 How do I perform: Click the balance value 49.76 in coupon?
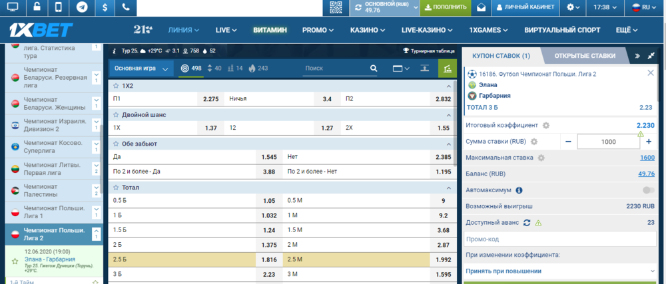pyautogui.click(x=646, y=174)
